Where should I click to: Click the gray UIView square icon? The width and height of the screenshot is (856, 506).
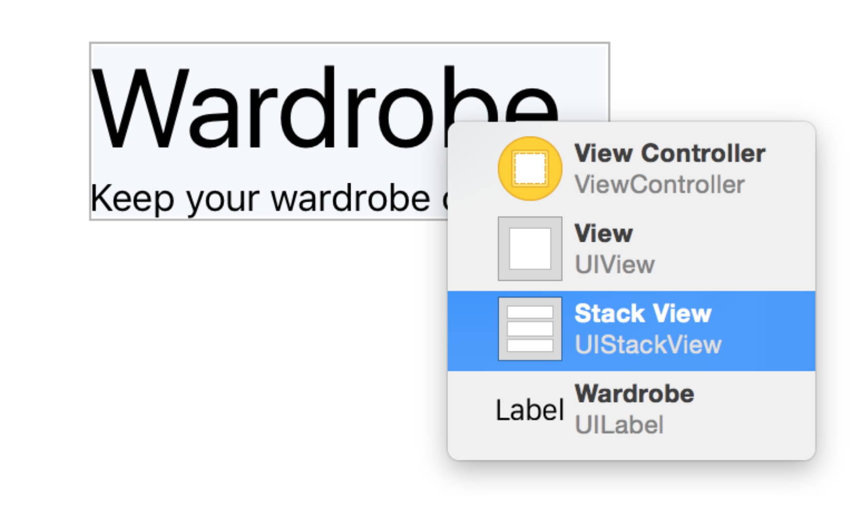[530, 248]
